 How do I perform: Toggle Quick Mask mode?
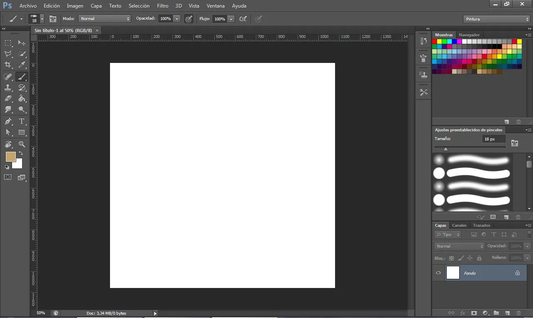(x=8, y=177)
